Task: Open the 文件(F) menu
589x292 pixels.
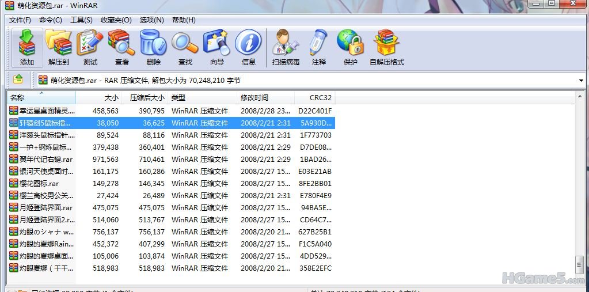Action: [x=20, y=20]
